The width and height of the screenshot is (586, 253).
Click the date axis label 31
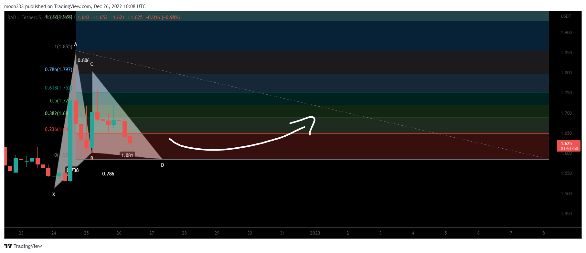point(282,233)
